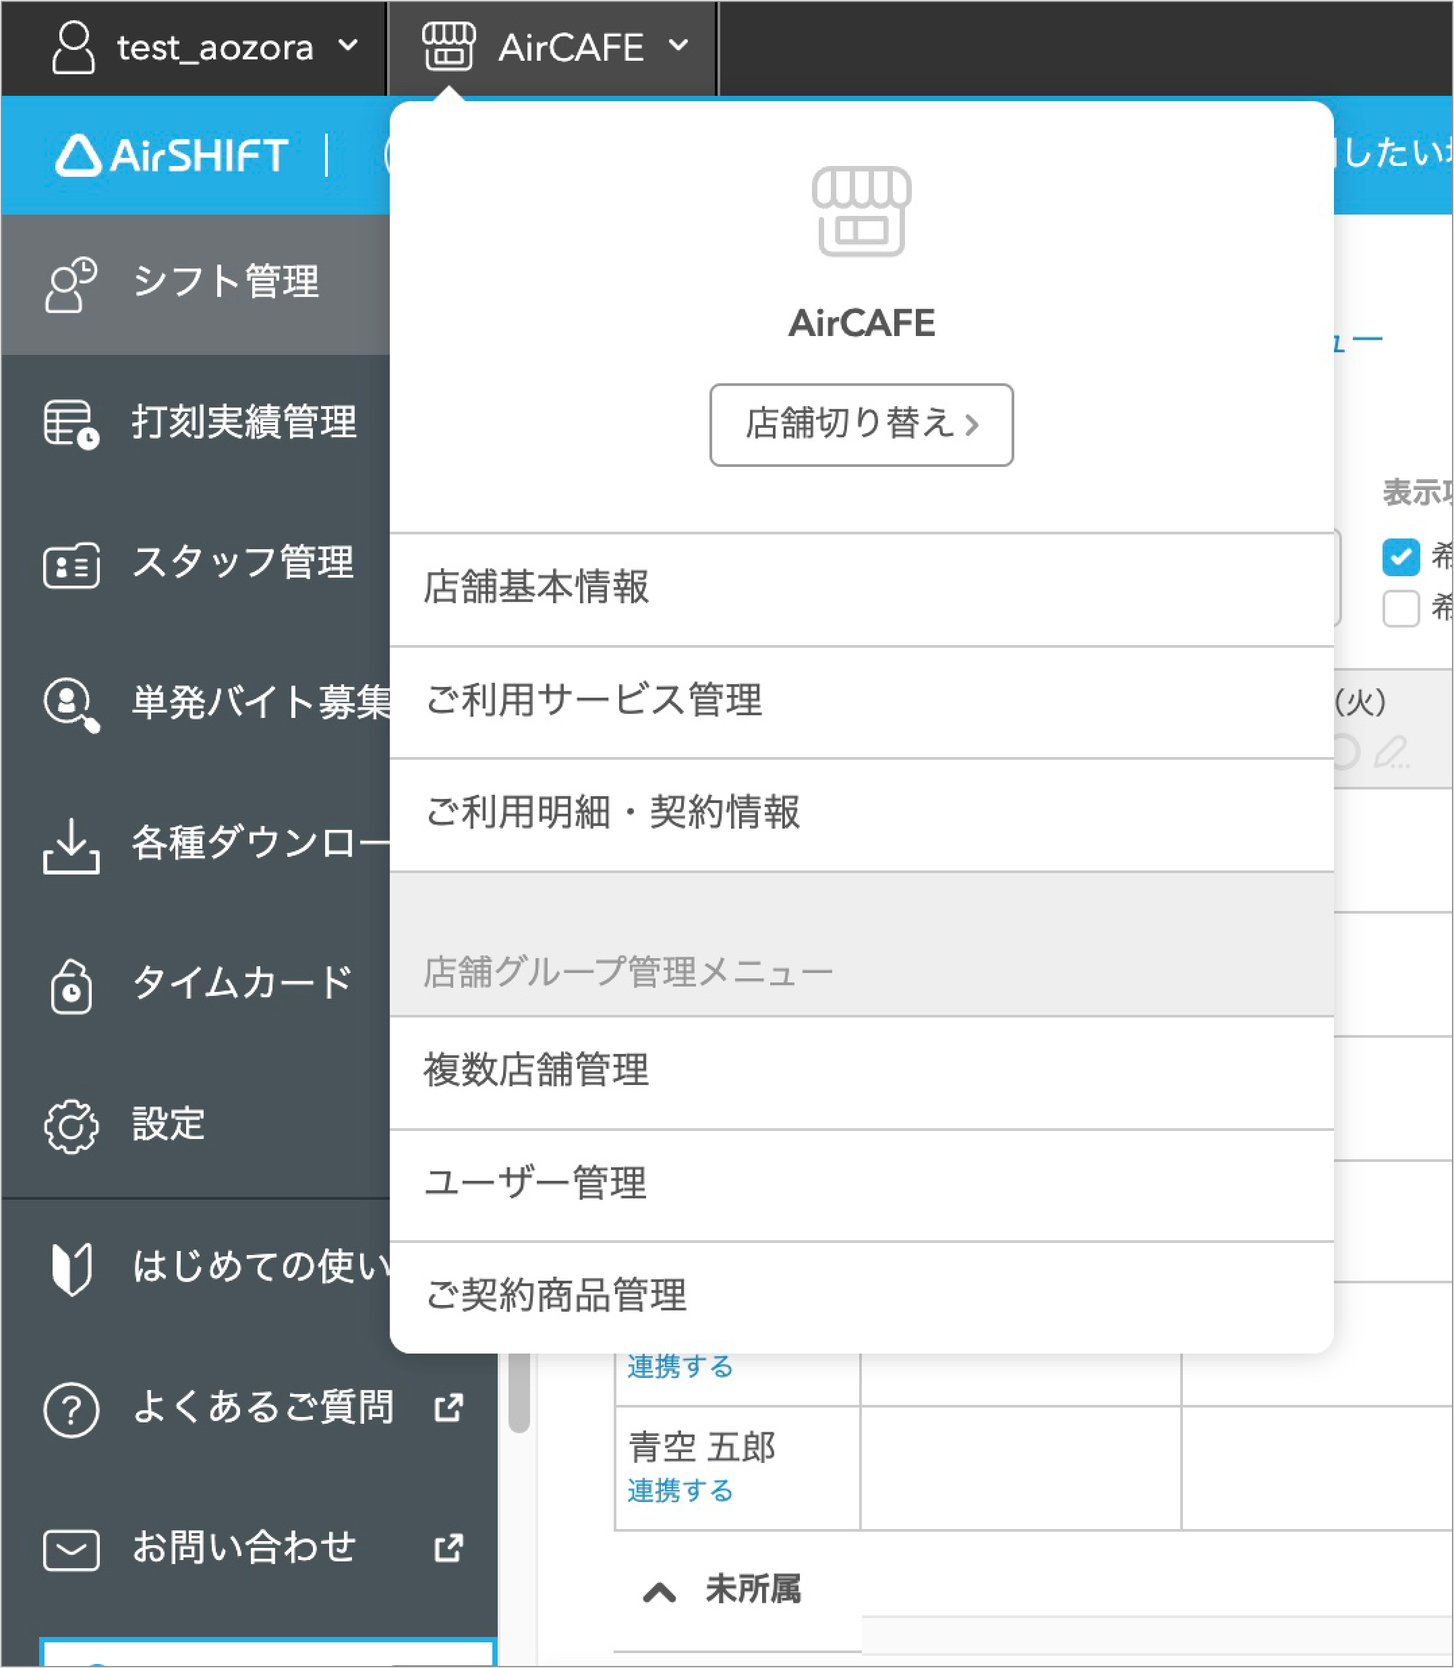Click the タイムカード clock icon
This screenshot has height=1668, width=1454.
(71, 986)
